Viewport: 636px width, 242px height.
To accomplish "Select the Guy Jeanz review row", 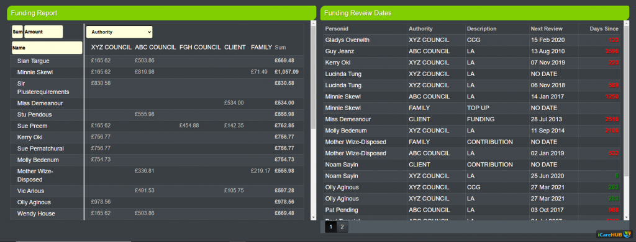I will click(472, 51).
